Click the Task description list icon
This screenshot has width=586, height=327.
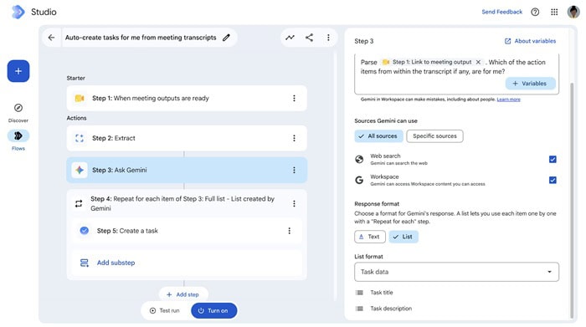coord(359,309)
